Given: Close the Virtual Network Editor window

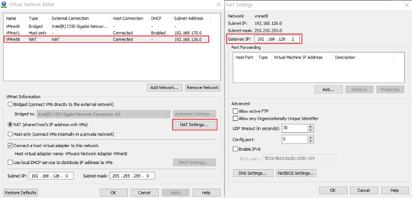Looking at the screenshot, I should (218, 5).
